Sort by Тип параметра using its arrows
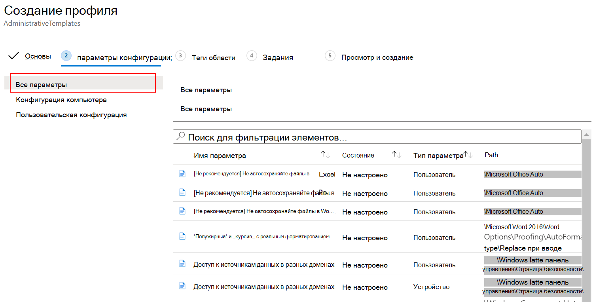 pos(468,155)
